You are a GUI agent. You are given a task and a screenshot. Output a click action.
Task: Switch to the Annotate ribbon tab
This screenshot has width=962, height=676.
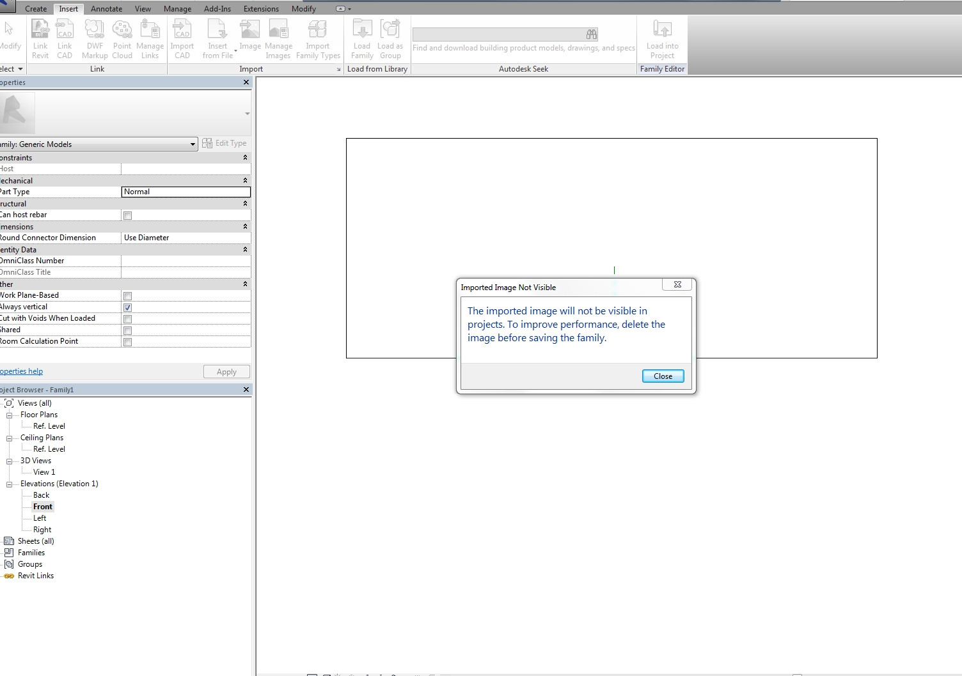point(106,8)
